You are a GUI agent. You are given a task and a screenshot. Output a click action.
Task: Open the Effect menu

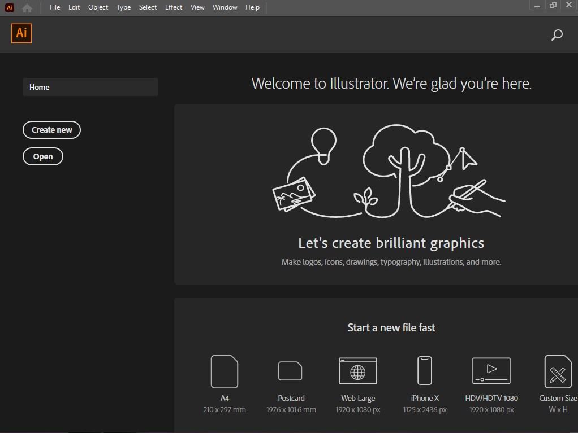(174, 7)
